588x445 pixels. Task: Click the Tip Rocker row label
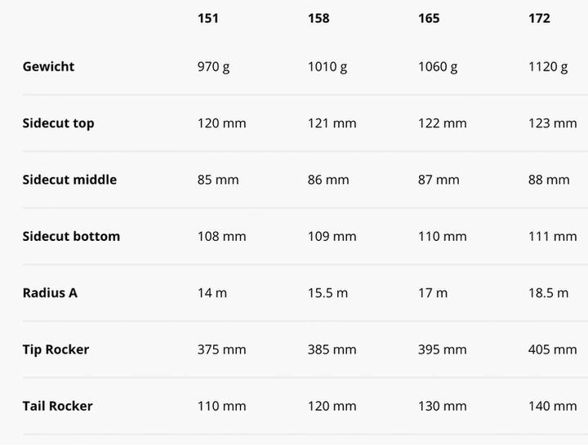pos(56,349)
